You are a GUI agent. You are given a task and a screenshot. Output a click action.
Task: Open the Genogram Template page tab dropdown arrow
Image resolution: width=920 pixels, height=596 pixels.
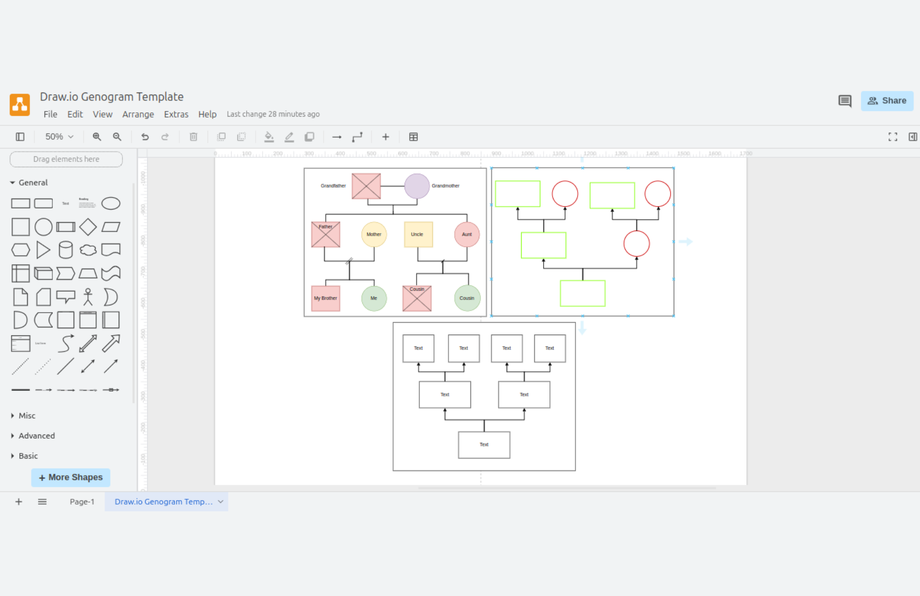point(221,502)
